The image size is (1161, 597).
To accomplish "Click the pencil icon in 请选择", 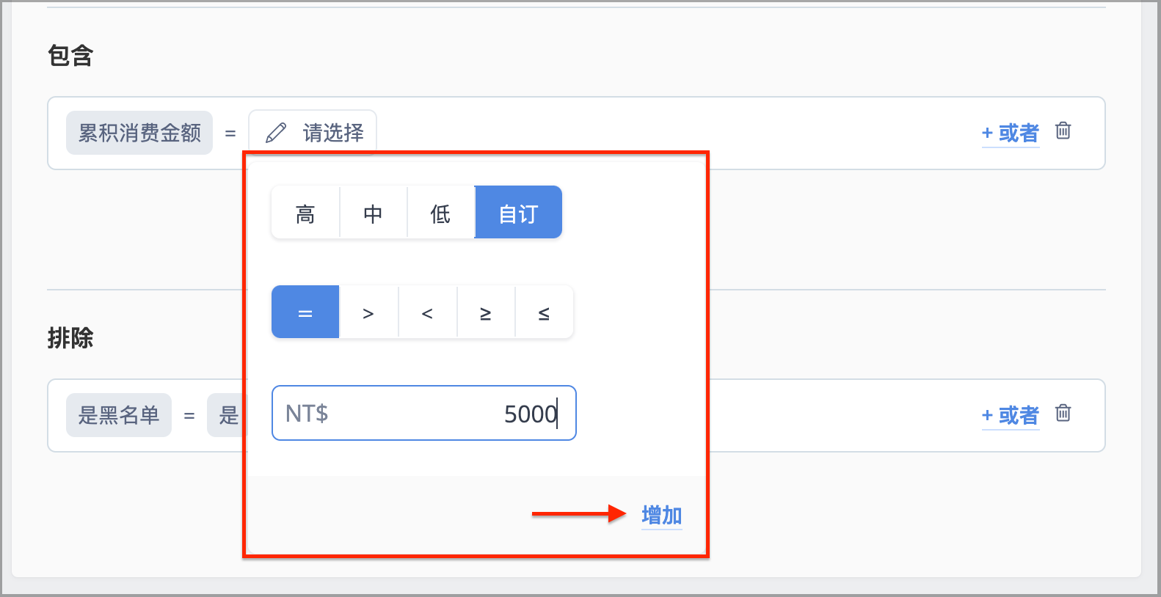I will coord(276,133).
